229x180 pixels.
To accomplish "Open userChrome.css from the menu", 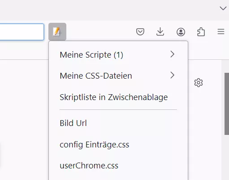I will coord(118,166).
